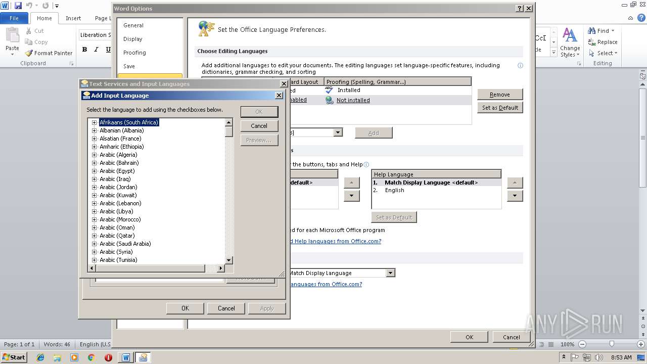Expand Arabic (Egypt) language node

click(x=94, y=171)
